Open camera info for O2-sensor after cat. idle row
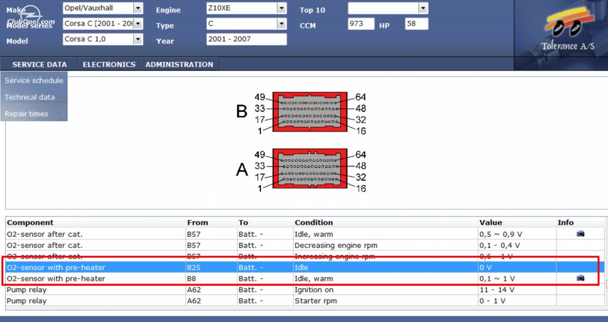This screenshot has height=322, width=608. [580, 234]
